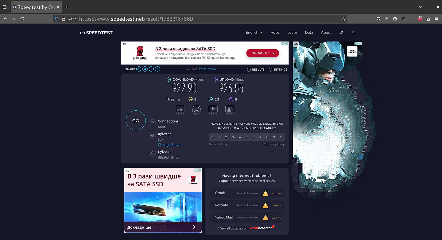Open the Yahoo Mail outage row
Image resolution: width=442 pixels, height=240 pixels.
click(247, 218)
